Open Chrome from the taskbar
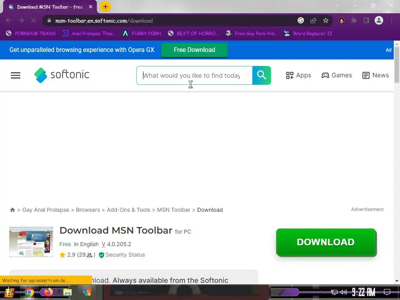 (29, 292)
